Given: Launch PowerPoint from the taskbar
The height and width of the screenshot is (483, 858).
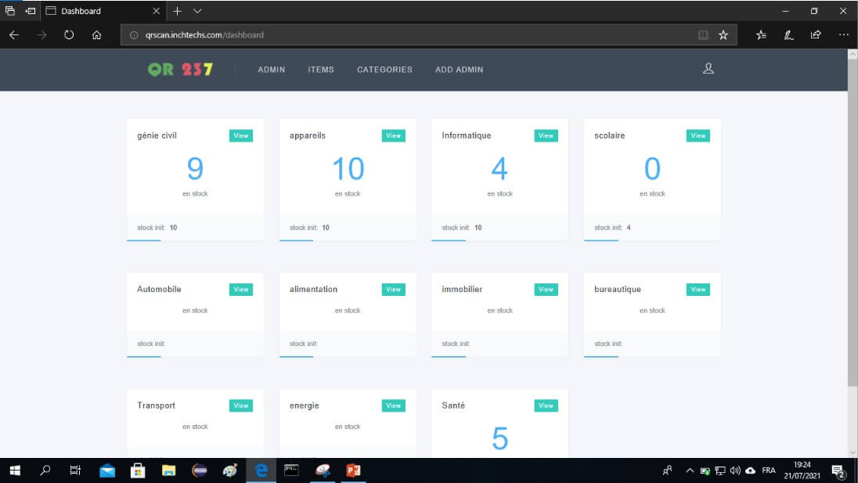Looking at the screenshot, I should [x=353, y=470].
